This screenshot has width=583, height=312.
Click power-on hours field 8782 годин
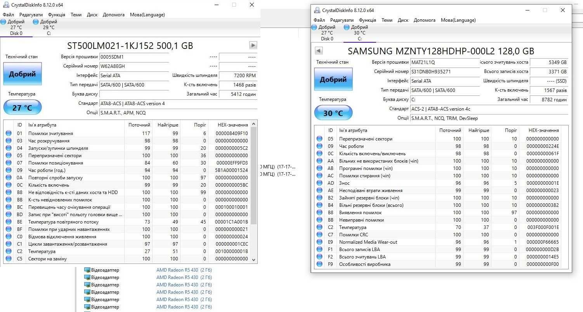(549, 100)
